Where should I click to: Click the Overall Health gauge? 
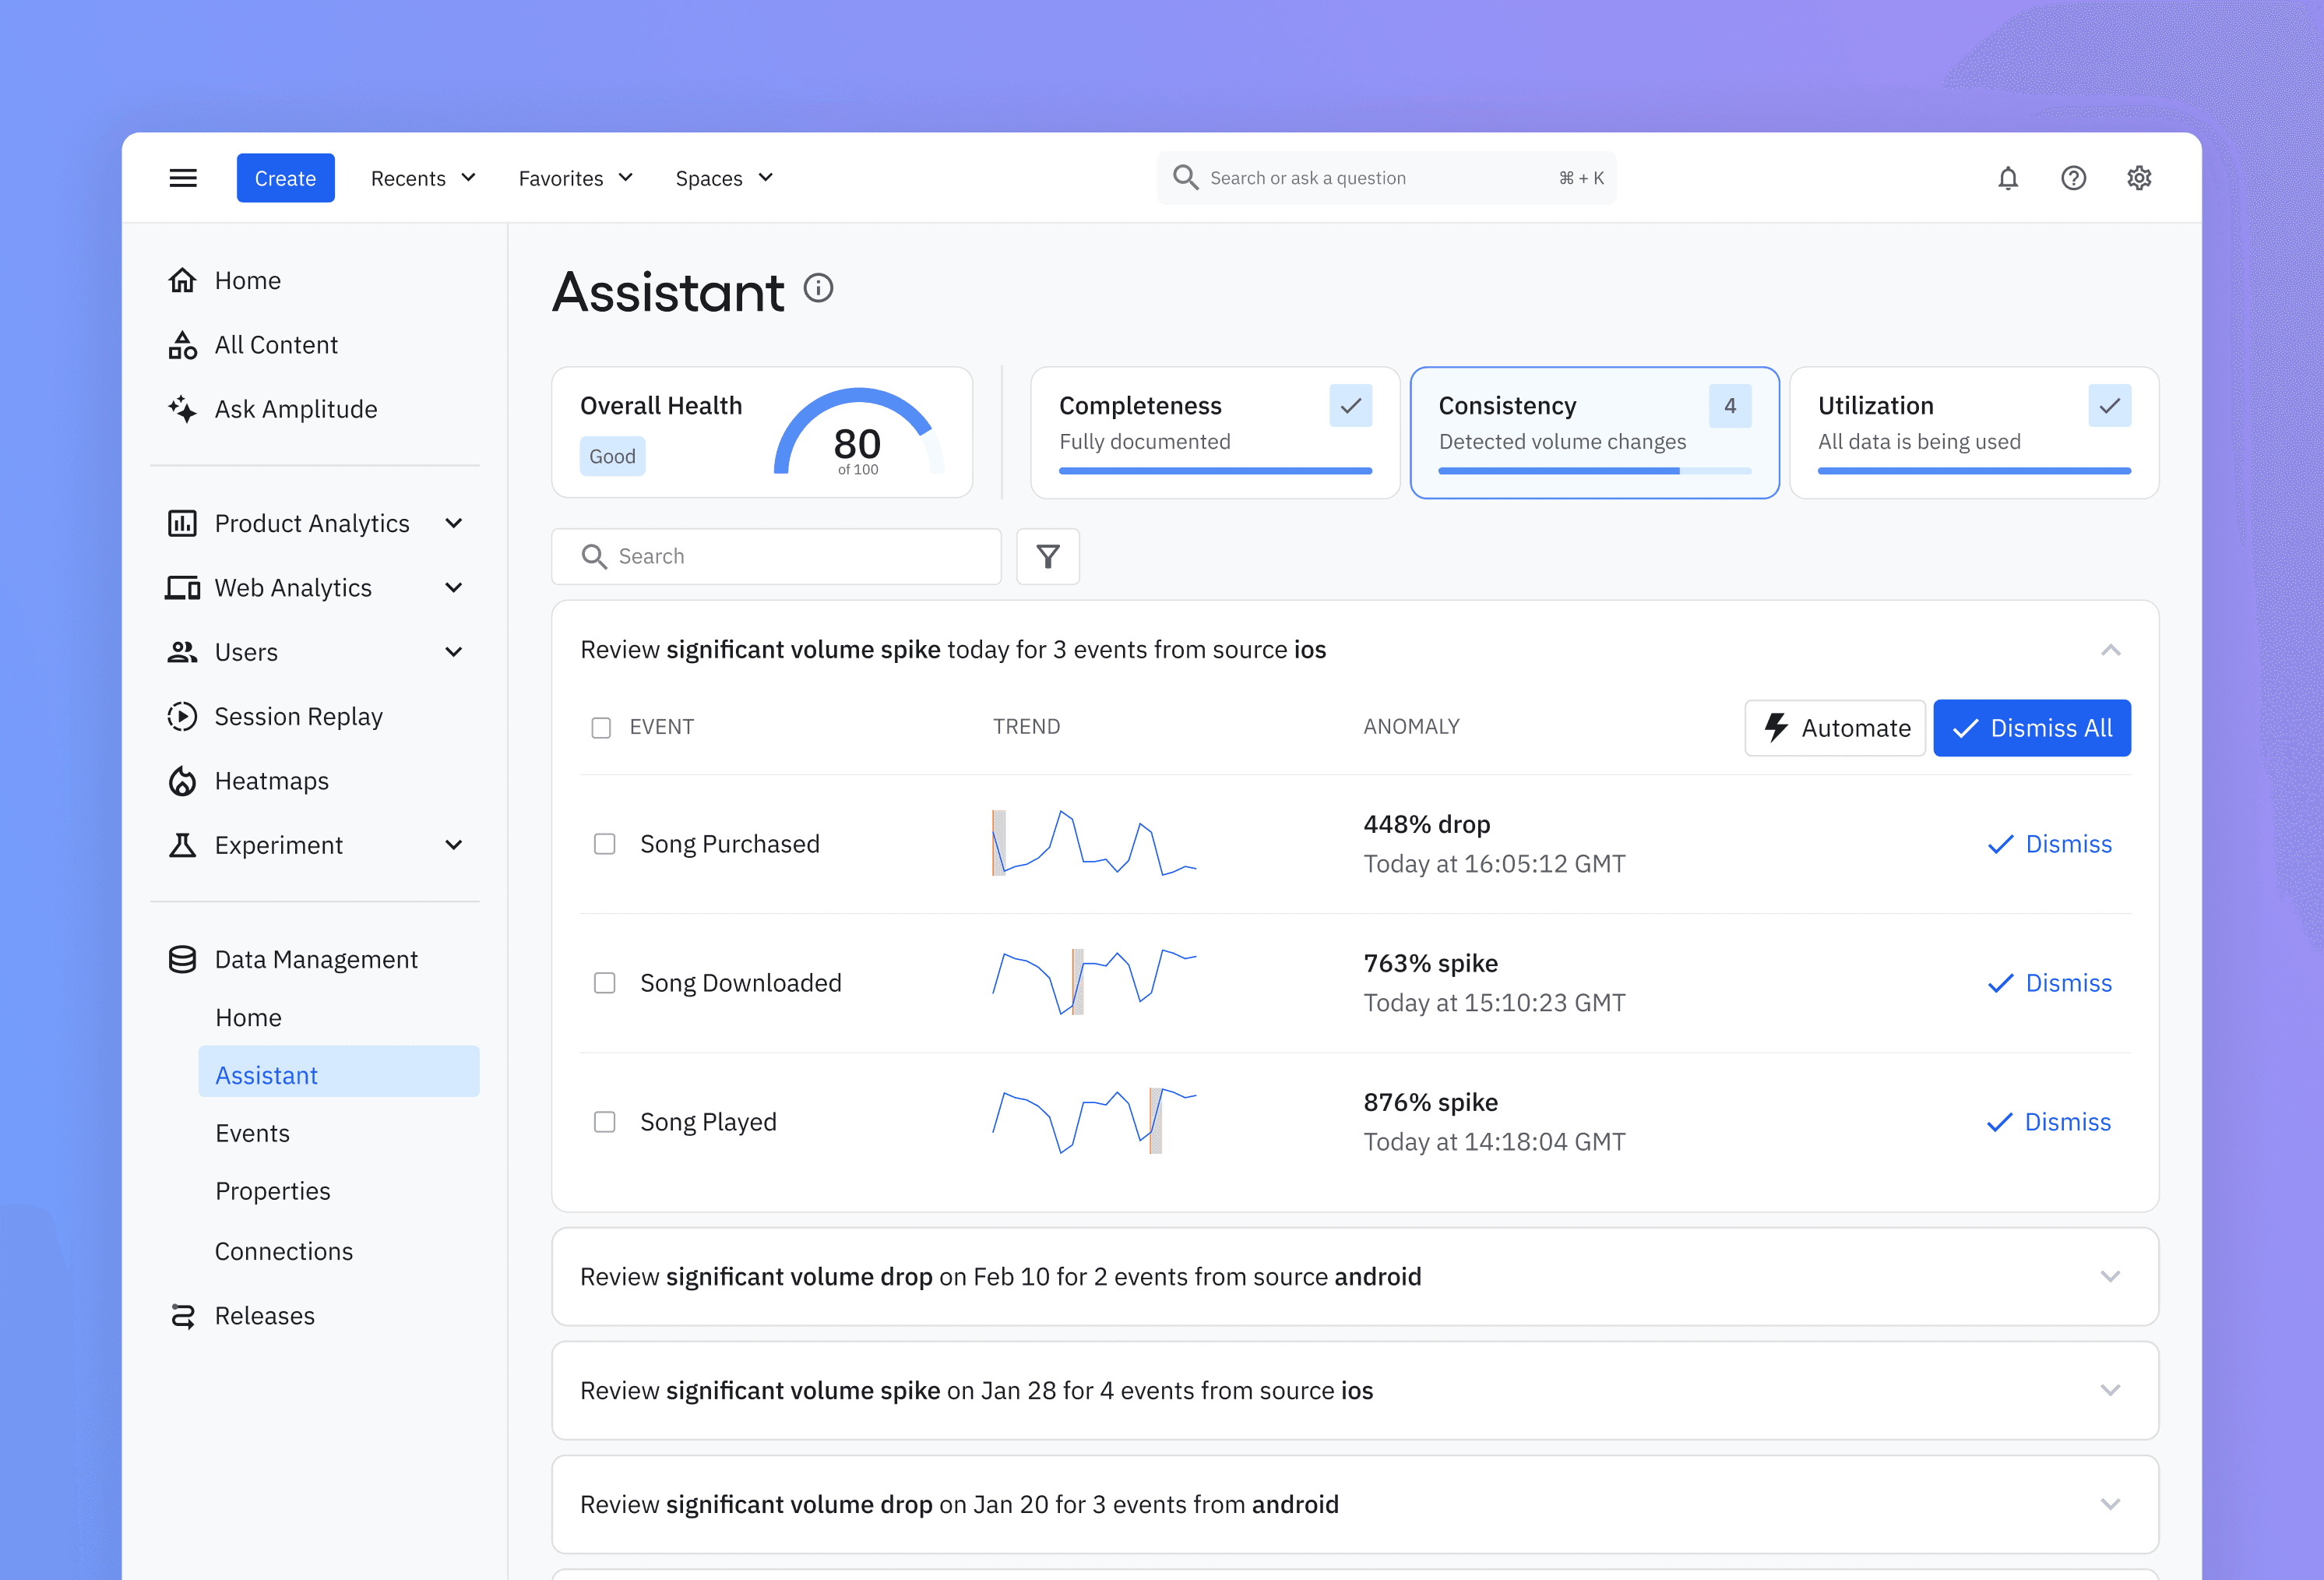click(858, 437)
